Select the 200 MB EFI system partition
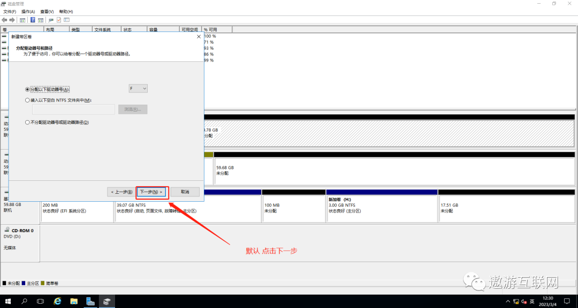This screenshot has height=308, width=578. point(78,208)
